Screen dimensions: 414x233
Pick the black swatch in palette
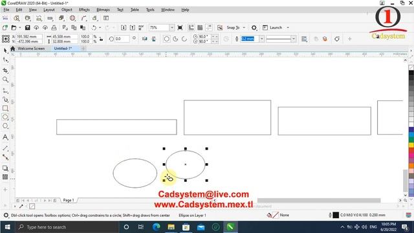click(411, 73)
